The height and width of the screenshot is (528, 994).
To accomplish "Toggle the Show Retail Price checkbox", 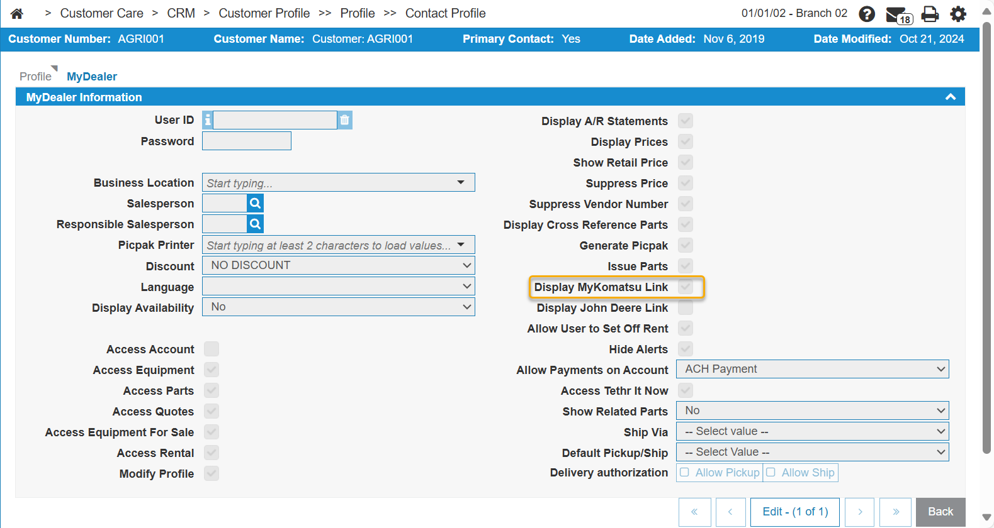I will [686, 162].
